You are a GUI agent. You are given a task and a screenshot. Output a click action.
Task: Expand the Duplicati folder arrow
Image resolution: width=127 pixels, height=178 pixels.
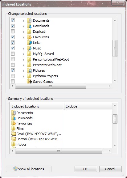tap(23, 32)
